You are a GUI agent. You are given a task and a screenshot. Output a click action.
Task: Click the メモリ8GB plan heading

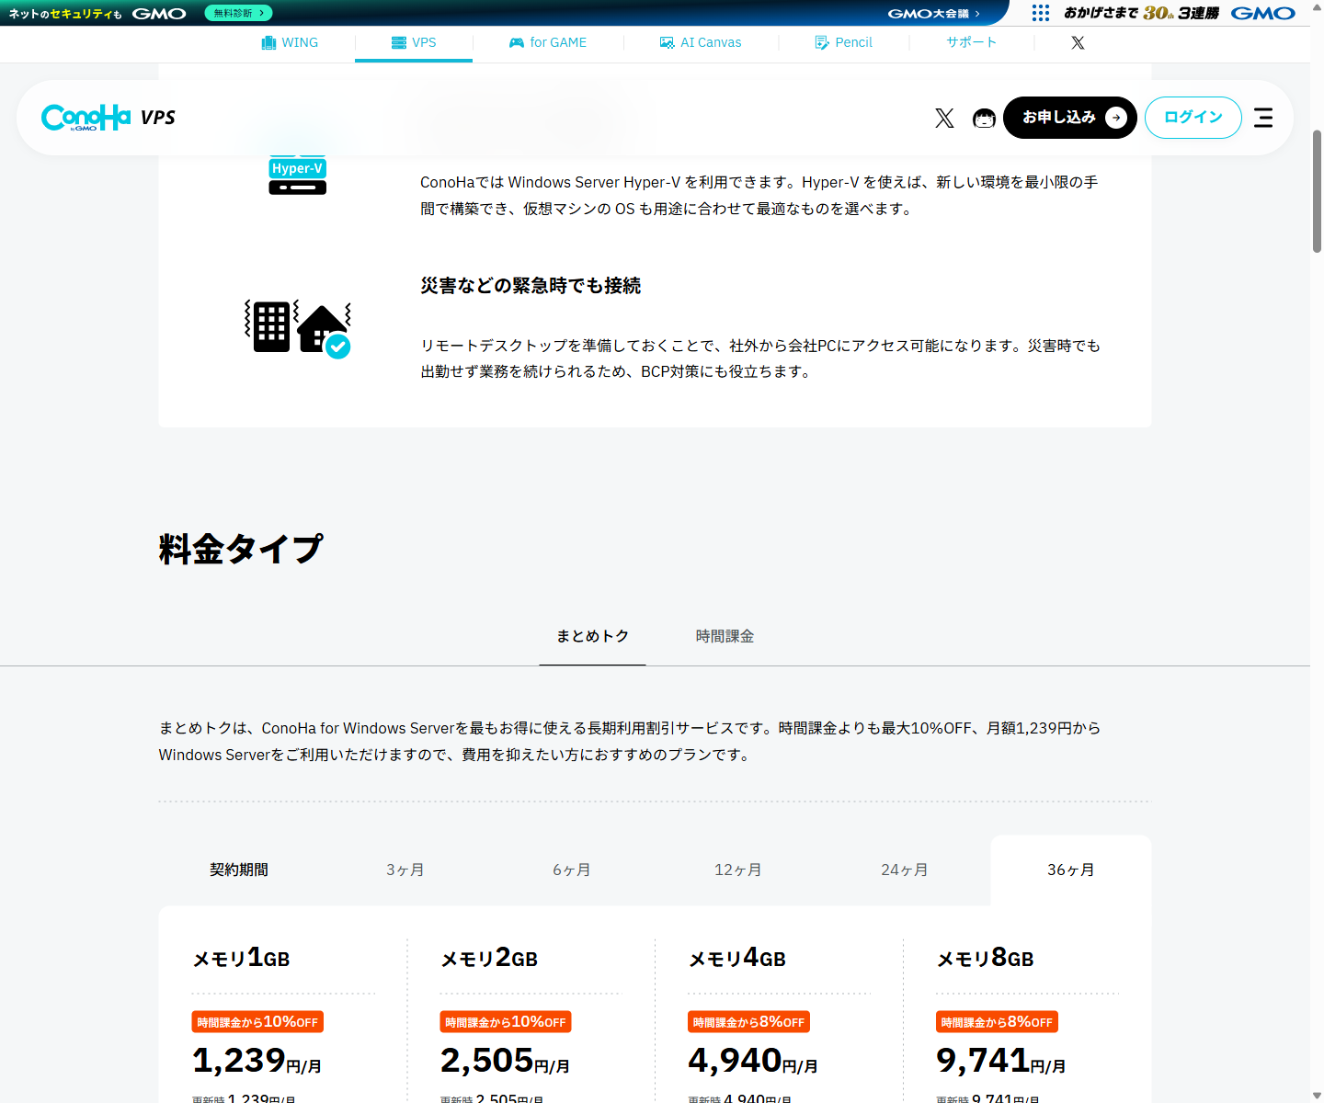tap(986, 958)
